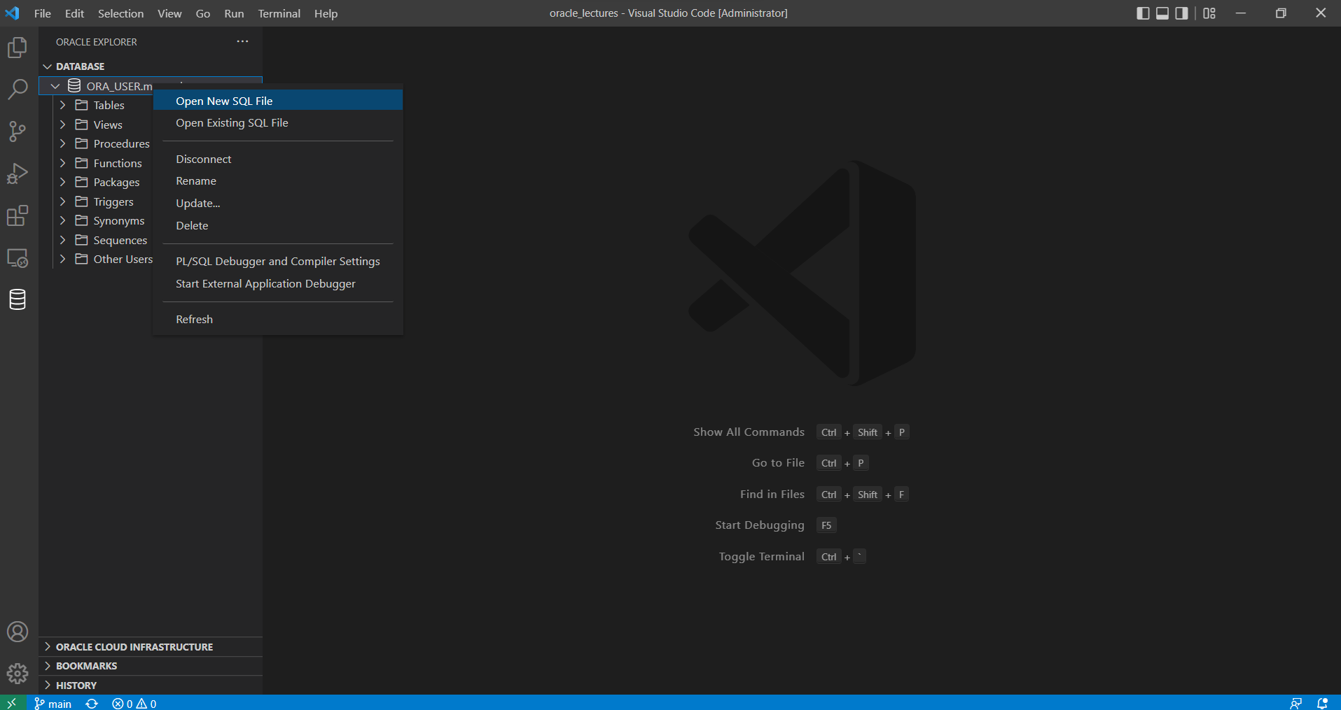This screenshot has width=1341, height=710.
Task: Choose Start External Application Debugger
Action: pos(278,283)
